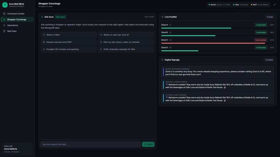This screenshot has width=280, height=157.
Task: Click the '3 screens' badge
Action: pyautogui.click(x=269, y=60)
